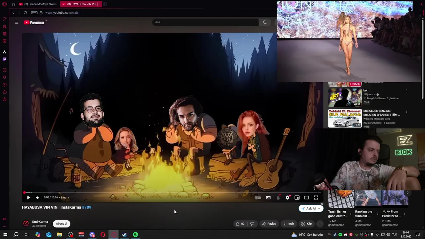Open 'Trash fish or good eats' short

pos(337,214)
